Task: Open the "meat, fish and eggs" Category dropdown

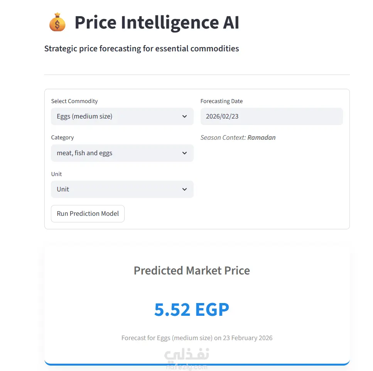Action: 122,153
